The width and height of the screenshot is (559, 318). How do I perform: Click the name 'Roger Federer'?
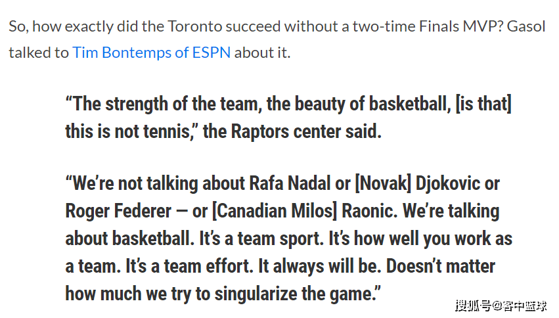(x=118, y=211)
